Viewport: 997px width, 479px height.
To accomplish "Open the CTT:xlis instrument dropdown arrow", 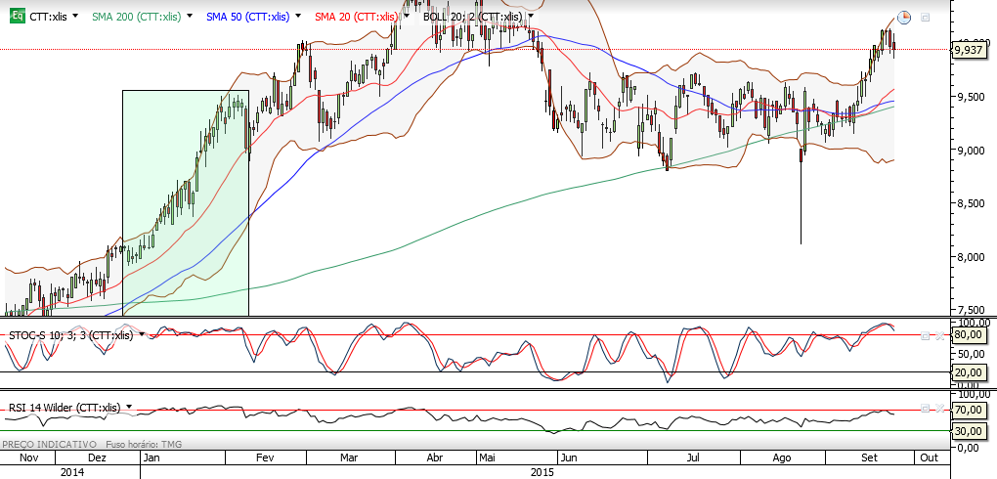I will click(75, 17).
